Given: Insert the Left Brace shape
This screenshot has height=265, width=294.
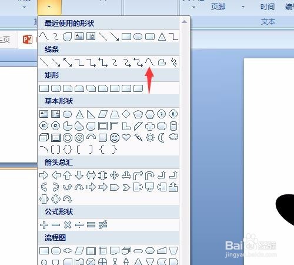Looking at the screenshot, I should click(102, 150).
